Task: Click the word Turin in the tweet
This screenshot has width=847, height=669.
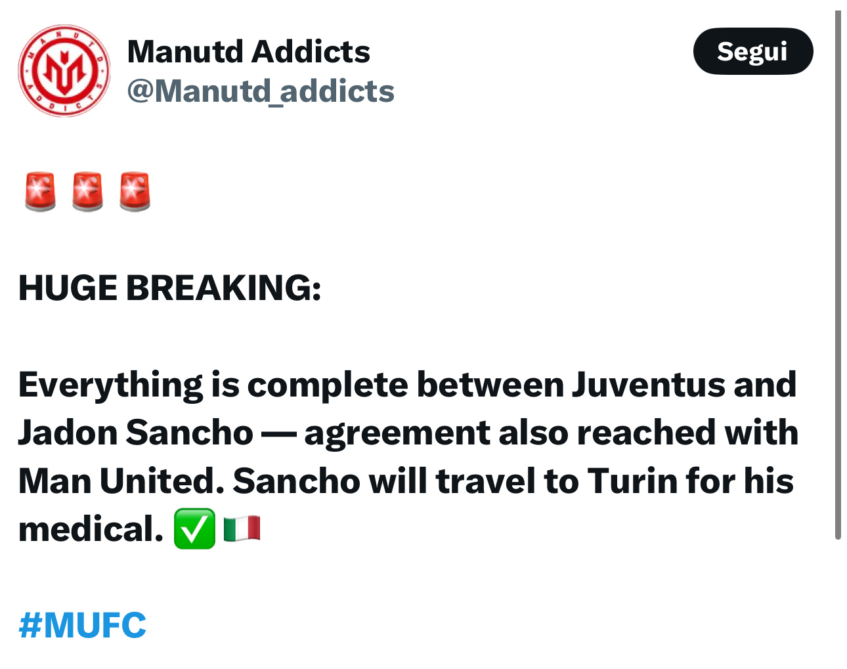Action: point(632,481)
